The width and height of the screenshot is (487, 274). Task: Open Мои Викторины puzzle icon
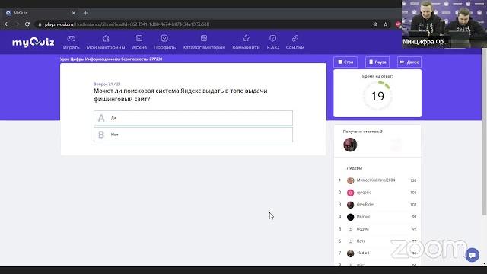tap(106, 38)
